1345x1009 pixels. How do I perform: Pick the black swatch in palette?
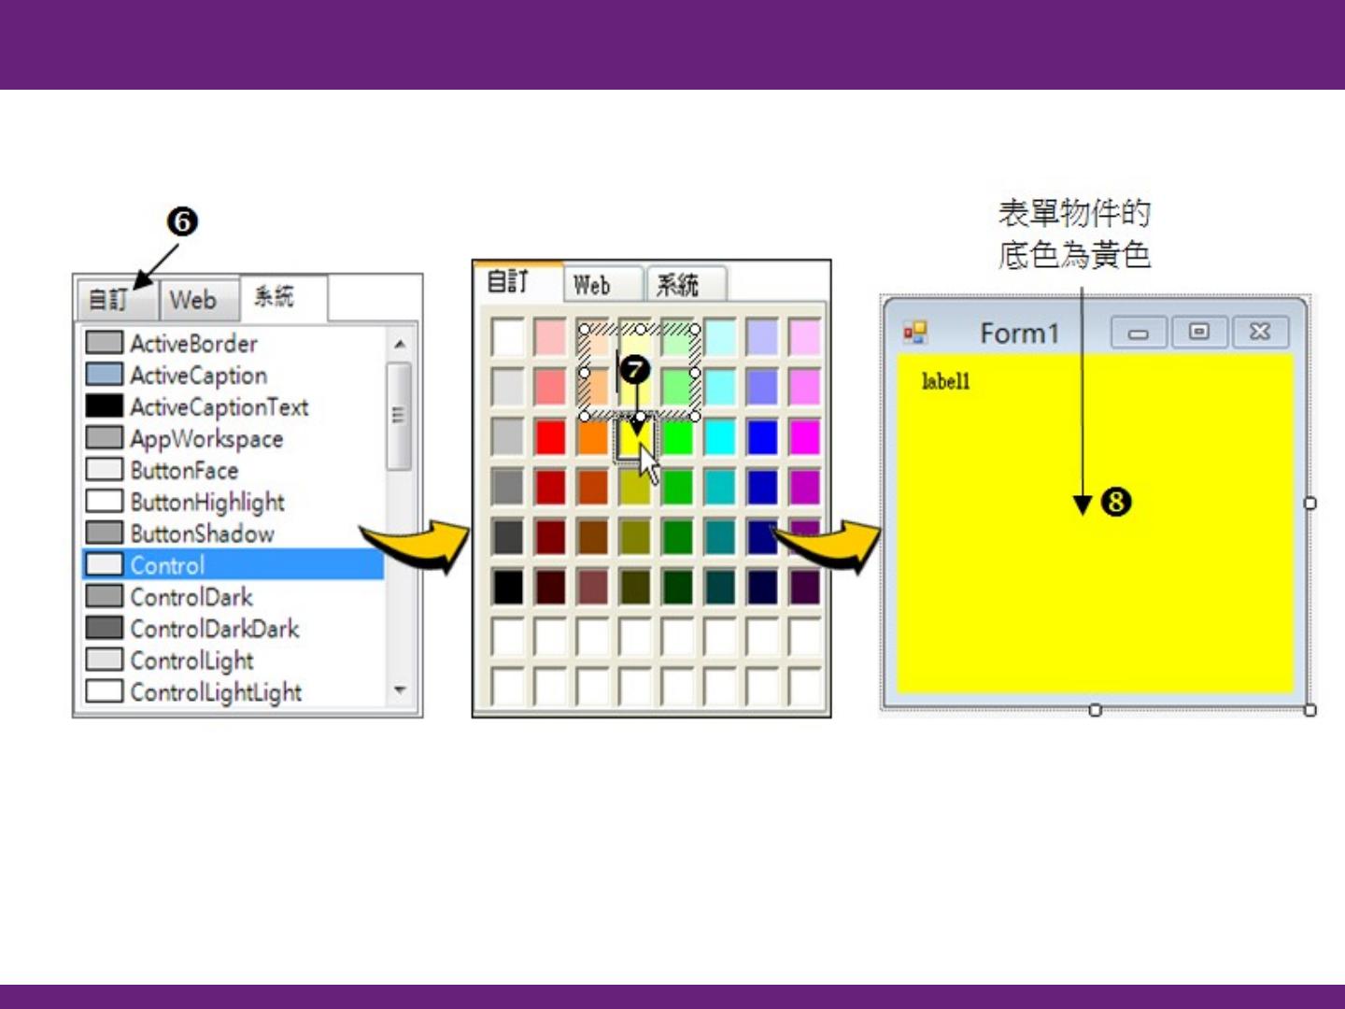[508, 587]
